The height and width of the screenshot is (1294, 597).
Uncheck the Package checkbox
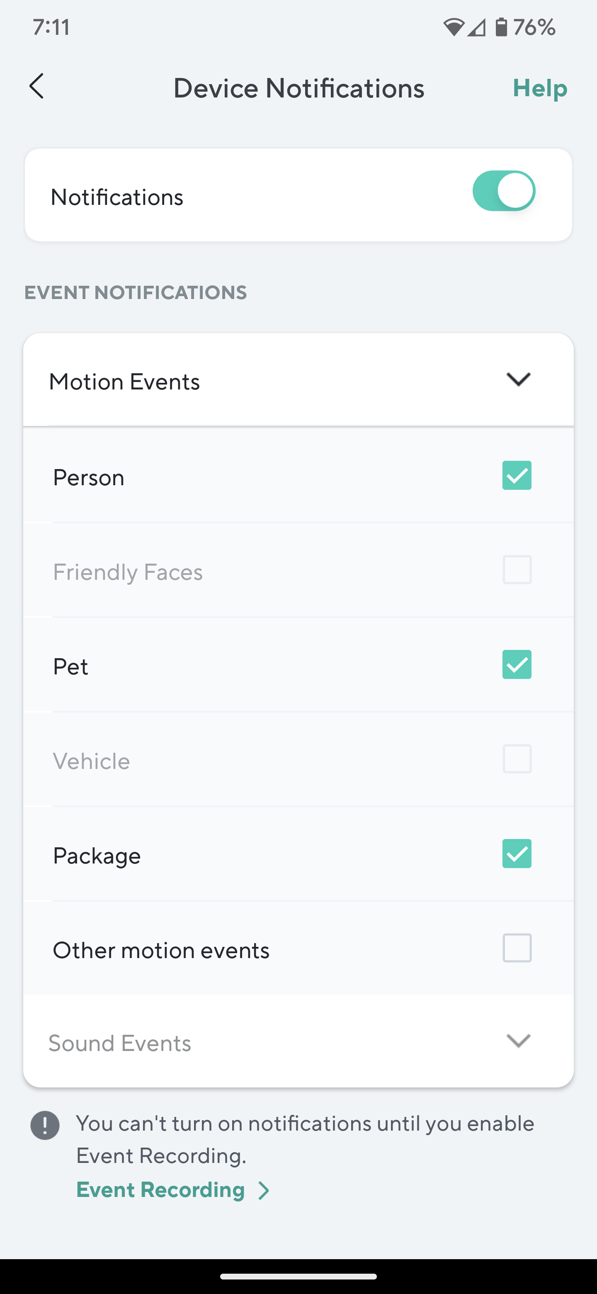pos(517,854)
